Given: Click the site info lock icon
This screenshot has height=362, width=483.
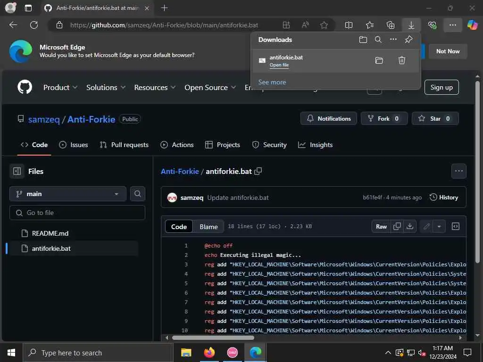Looking at the screenshot, I should click(x=59, y=25).
